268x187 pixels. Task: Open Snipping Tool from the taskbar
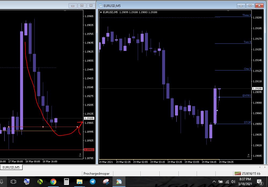click(106, 182)
